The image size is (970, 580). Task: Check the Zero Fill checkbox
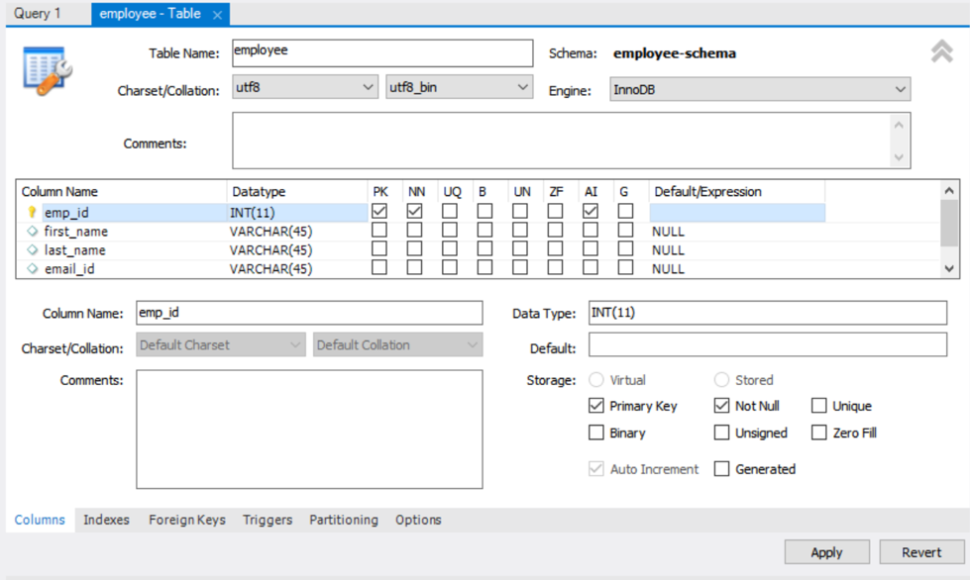[819, 433]
